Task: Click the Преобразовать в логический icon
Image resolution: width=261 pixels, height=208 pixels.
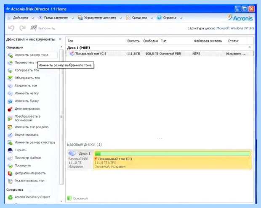Action: coord(10,118)
